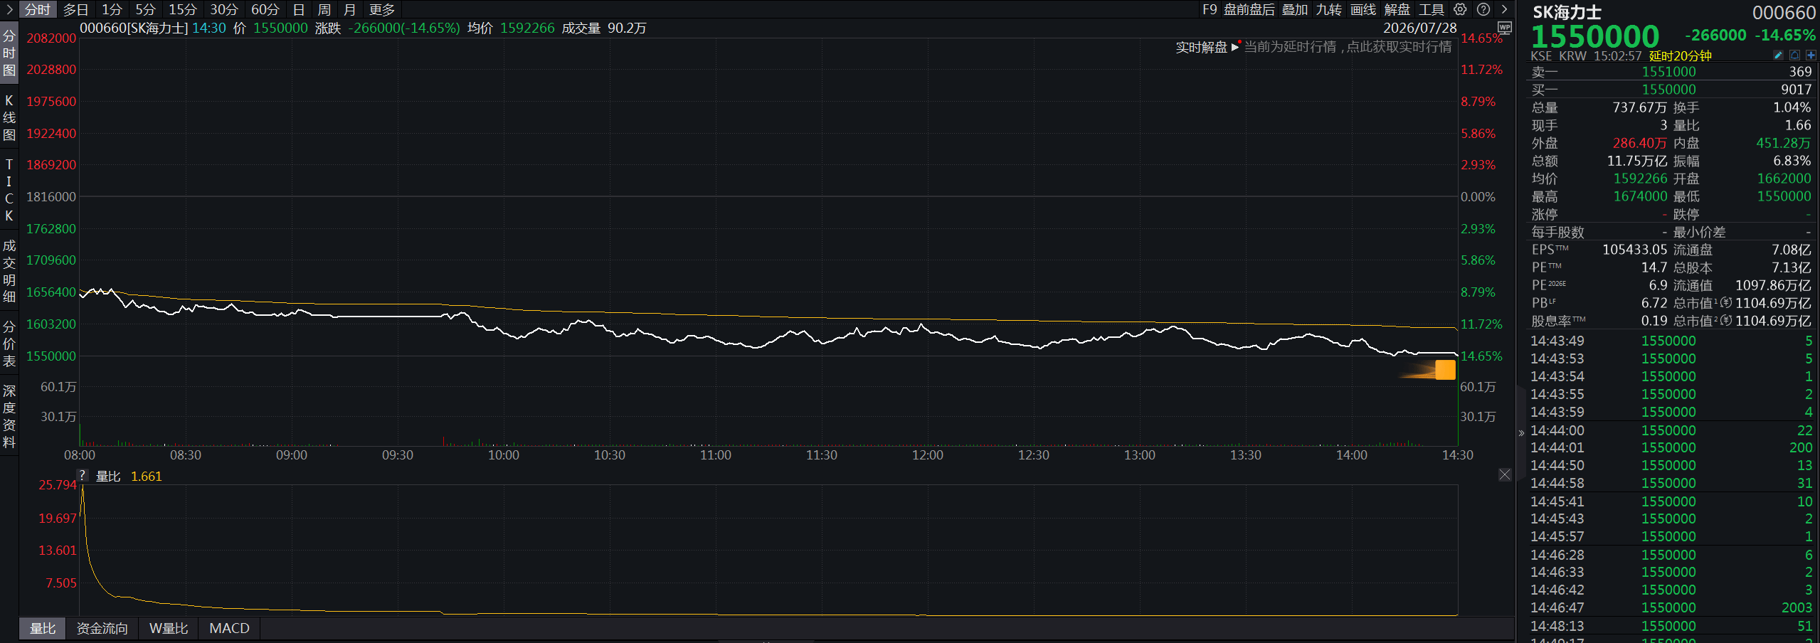Switch to 量比 indicator tab at bottom

click(x=43, y=628)
